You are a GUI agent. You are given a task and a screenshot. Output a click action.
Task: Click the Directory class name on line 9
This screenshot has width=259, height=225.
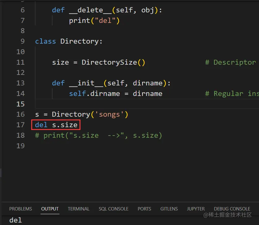80,41
